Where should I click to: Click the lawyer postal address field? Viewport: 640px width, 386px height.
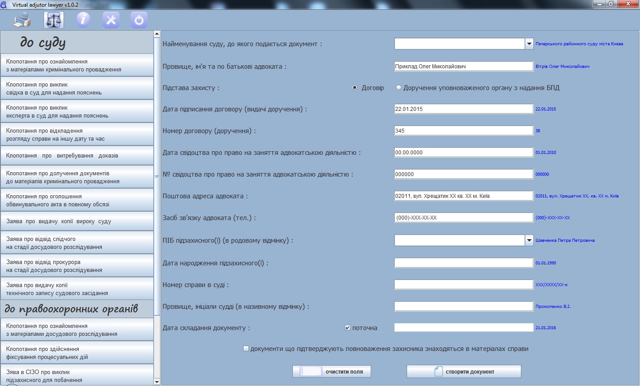tap(464, 196)
